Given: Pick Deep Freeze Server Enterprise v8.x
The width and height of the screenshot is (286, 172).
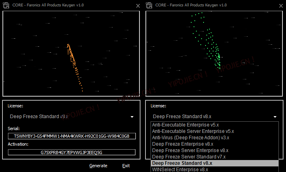Looking at the screenshot, I should 215,150.
